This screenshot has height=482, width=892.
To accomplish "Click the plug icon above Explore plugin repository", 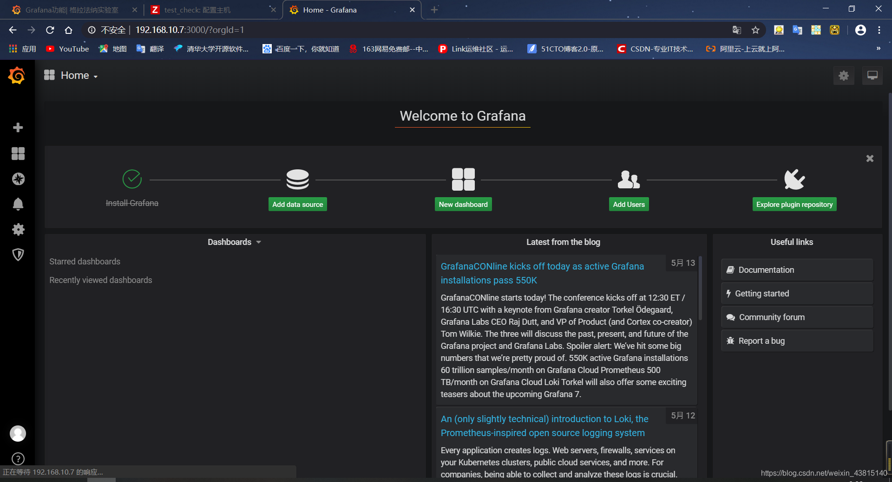I will (x=794, y=180).
